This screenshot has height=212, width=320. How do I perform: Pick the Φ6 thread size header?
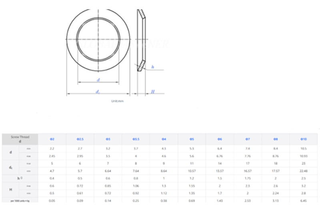(x=220, y=139)
